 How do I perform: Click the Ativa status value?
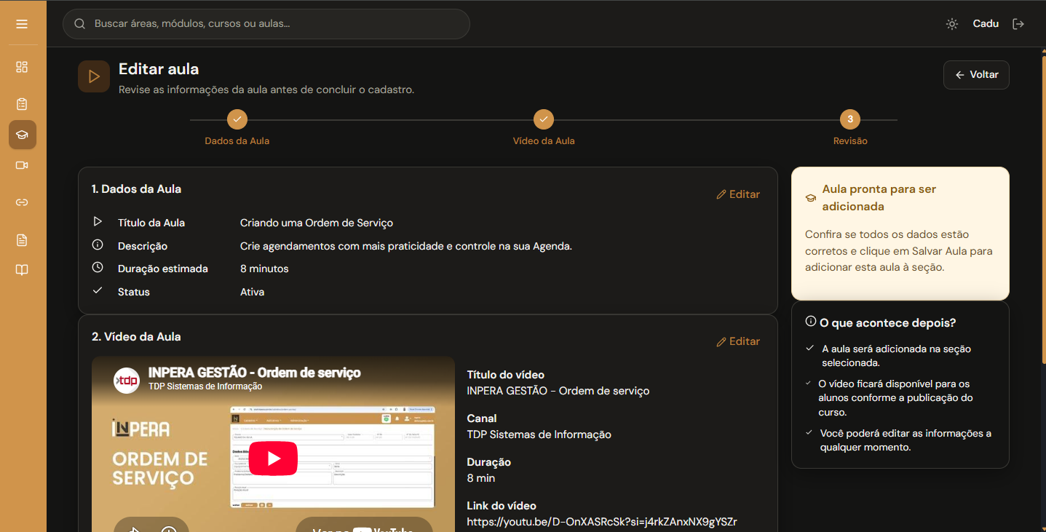point(252,292)
